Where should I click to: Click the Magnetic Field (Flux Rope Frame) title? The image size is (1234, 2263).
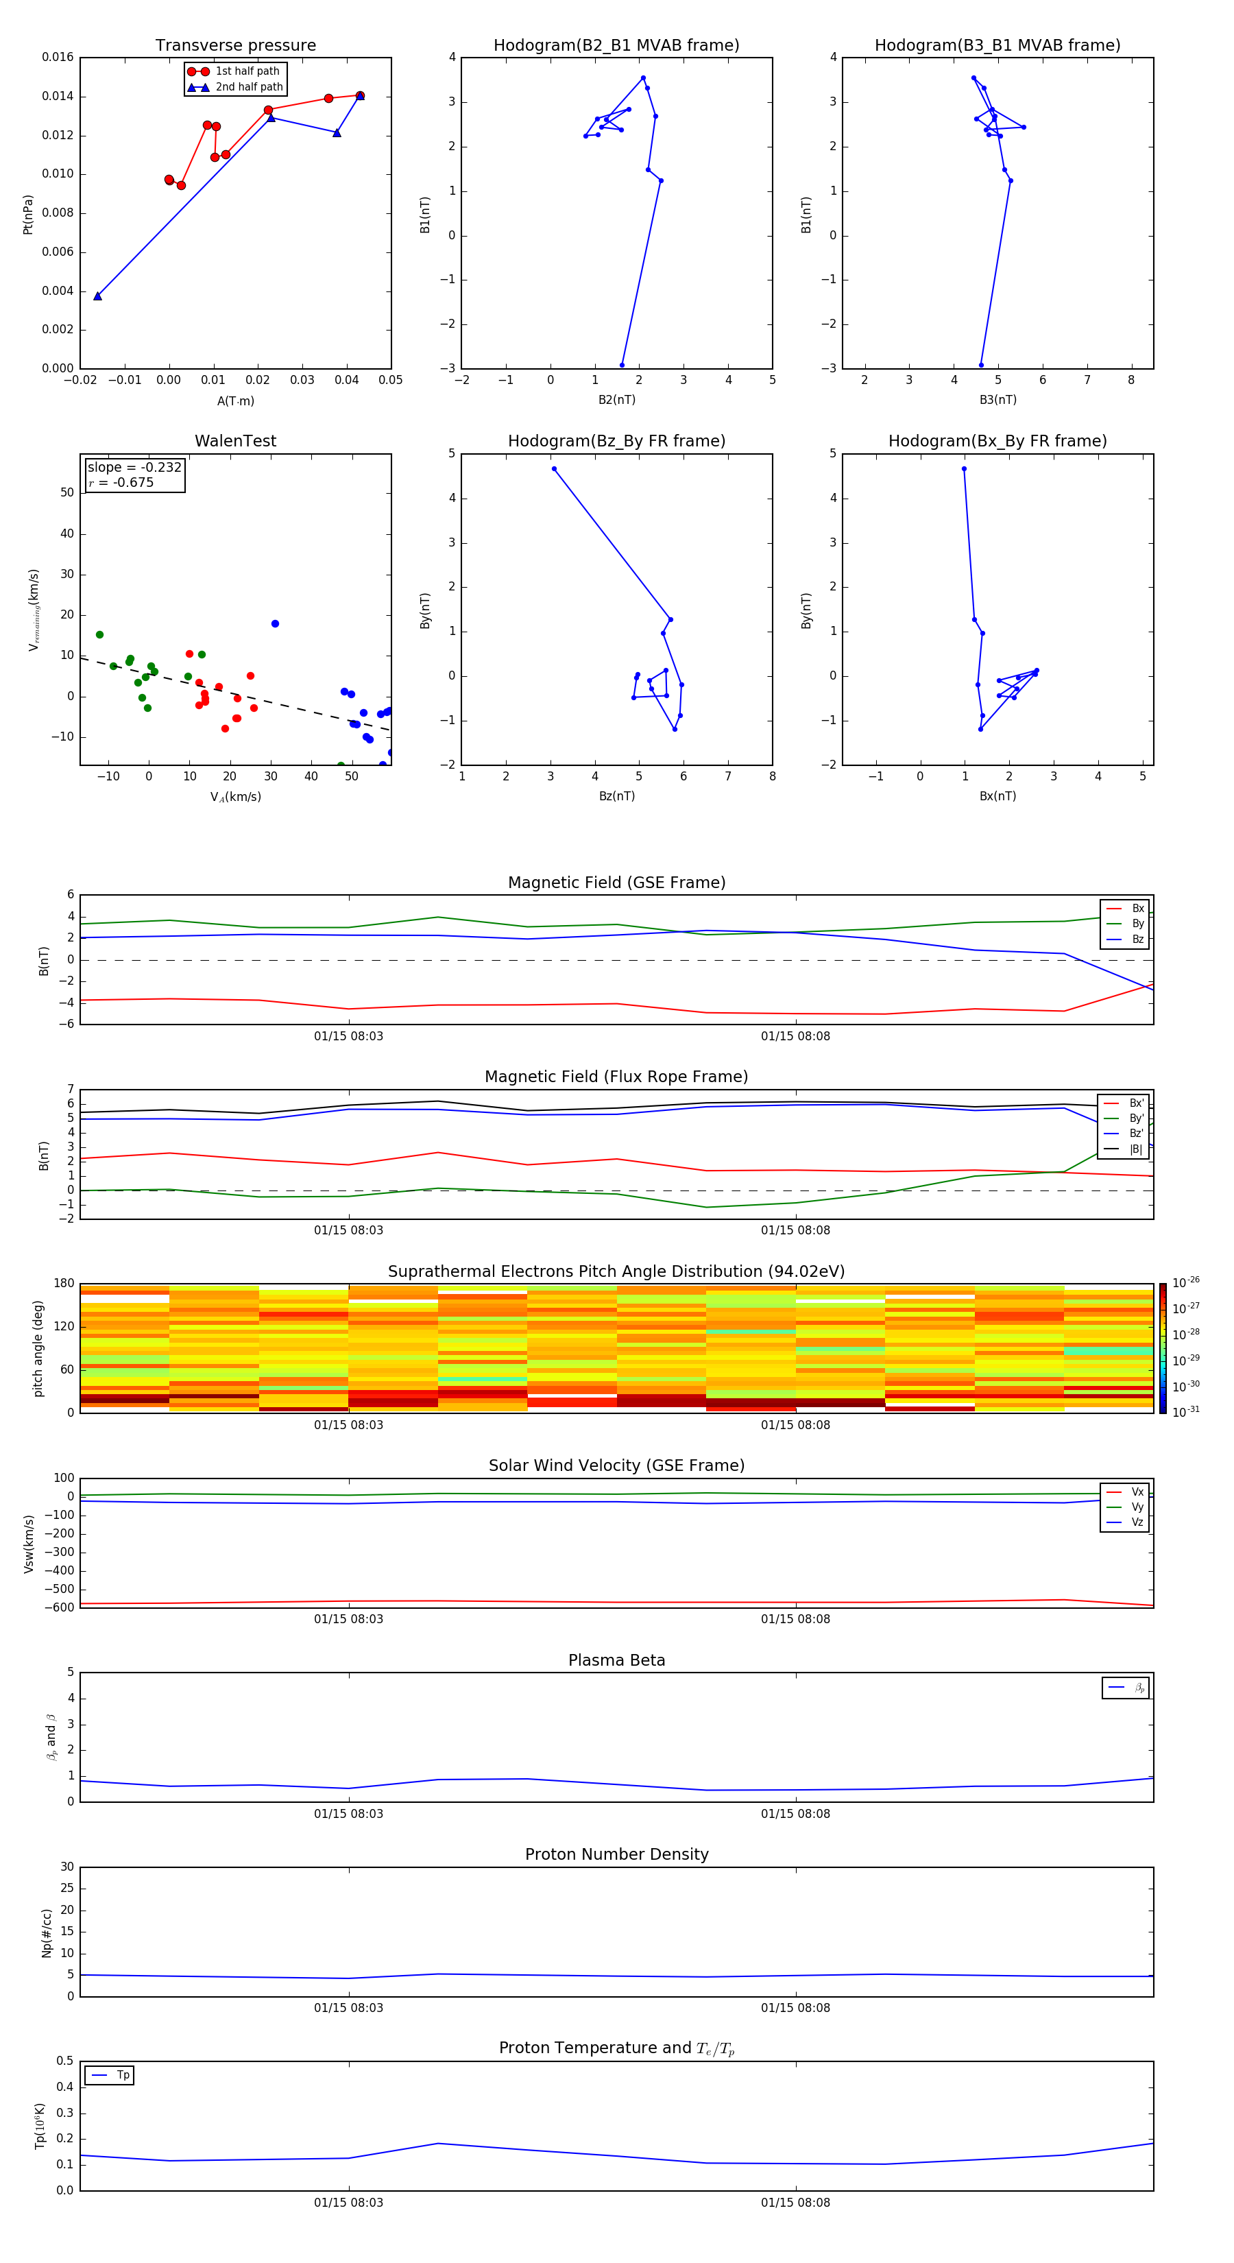616,1077
